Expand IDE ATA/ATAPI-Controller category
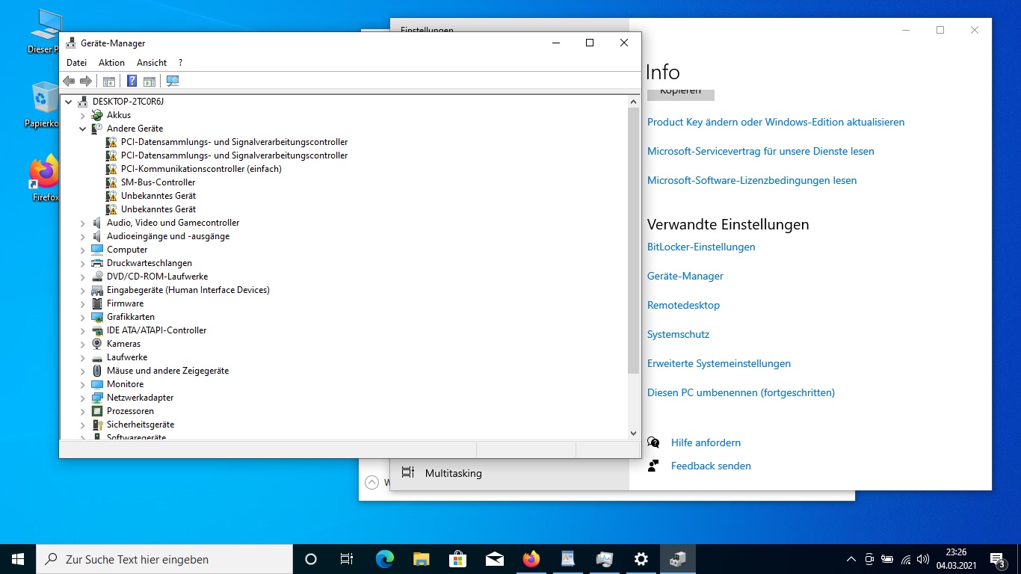 (83, 330)
